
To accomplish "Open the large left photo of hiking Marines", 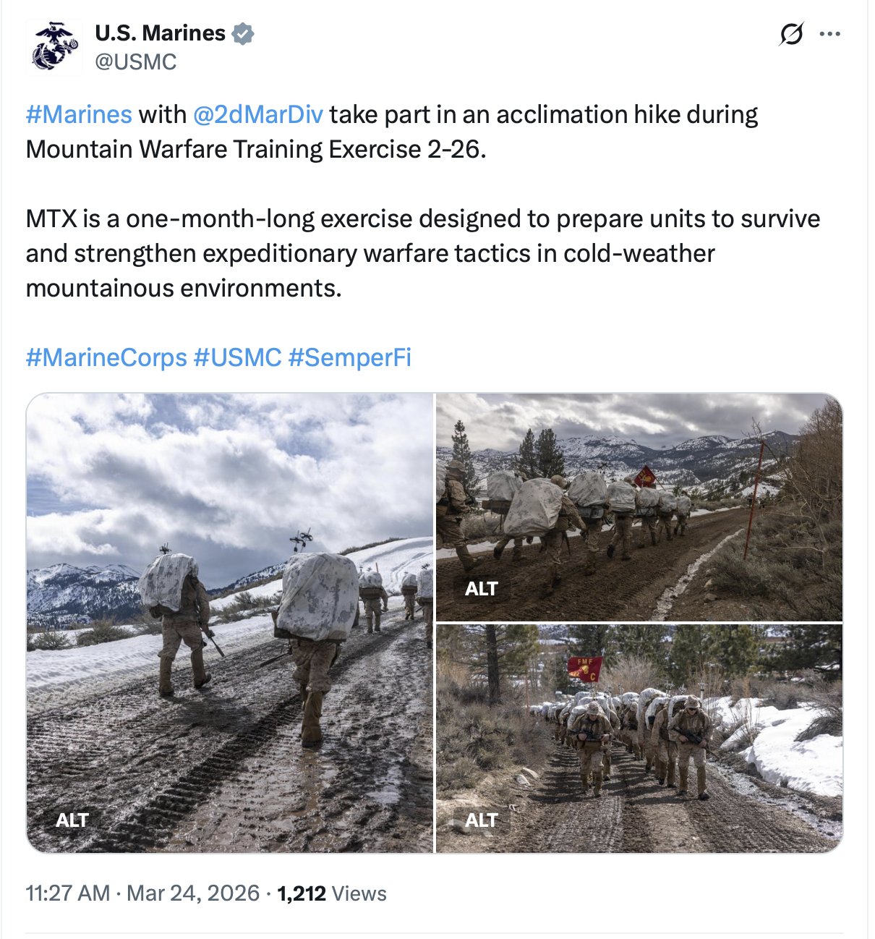I will coord(230,622).
